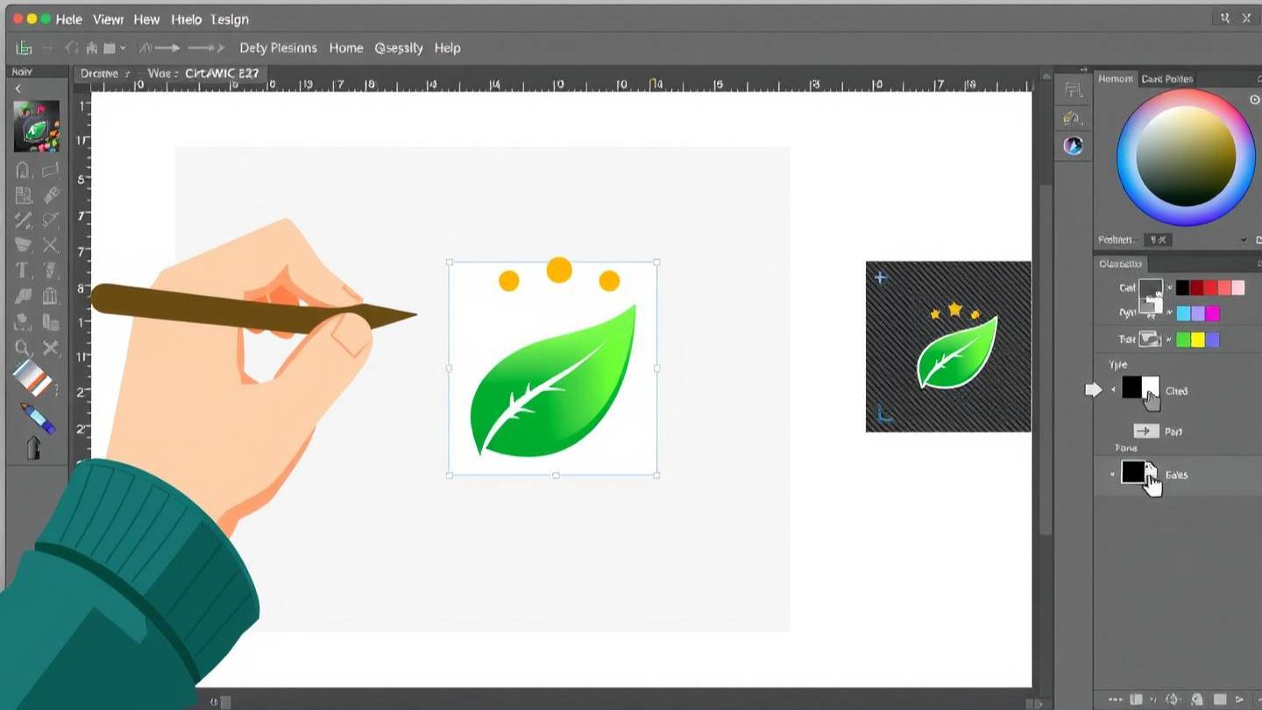The width and height of the screenshot is (1262, 710).
Task: Switch to the Momom panel tab
Action: (1116, 79)
